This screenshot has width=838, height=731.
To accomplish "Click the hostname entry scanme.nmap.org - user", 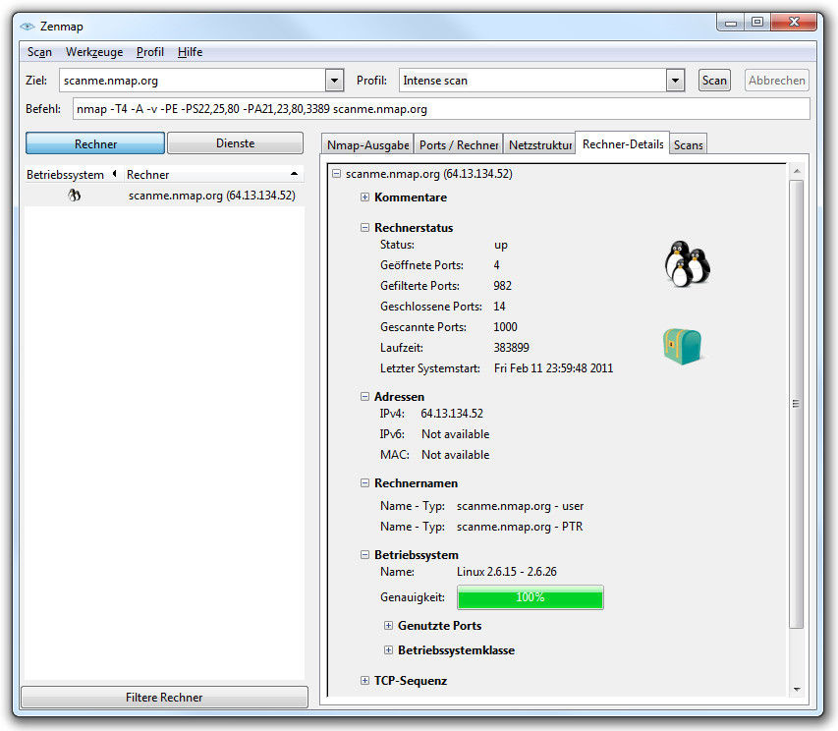I will 520,506.
